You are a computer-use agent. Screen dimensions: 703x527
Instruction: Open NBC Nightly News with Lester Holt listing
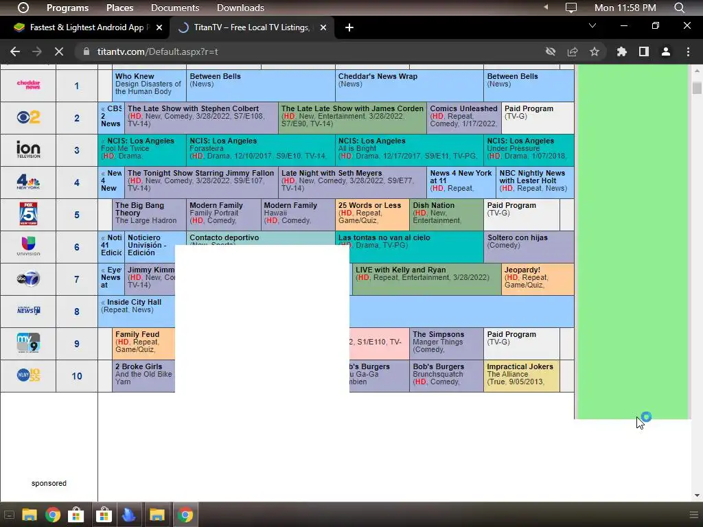click(535, 182)
